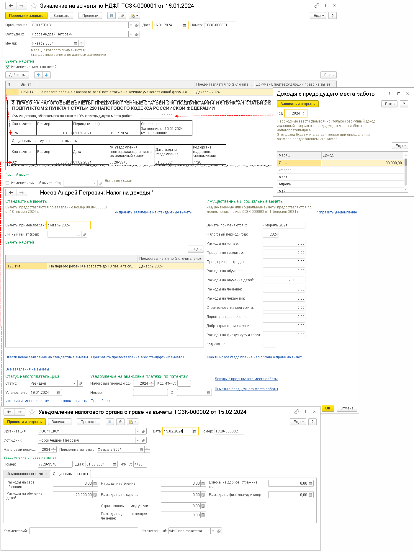Screen dimensions: 414x552
Task: Move child deduction row up
Action: [x=38, y=75]
